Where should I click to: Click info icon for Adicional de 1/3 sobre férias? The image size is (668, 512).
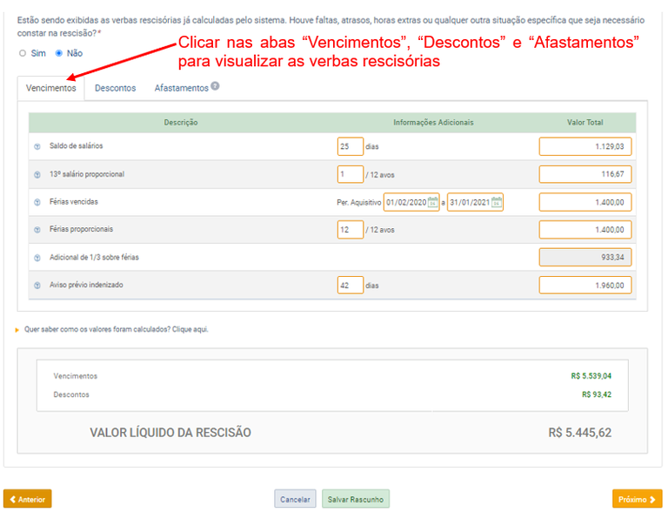(37, 258)
